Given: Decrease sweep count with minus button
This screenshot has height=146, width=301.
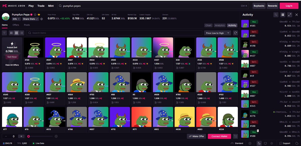Looking at the screenshot, I should (x=6, y=136).
